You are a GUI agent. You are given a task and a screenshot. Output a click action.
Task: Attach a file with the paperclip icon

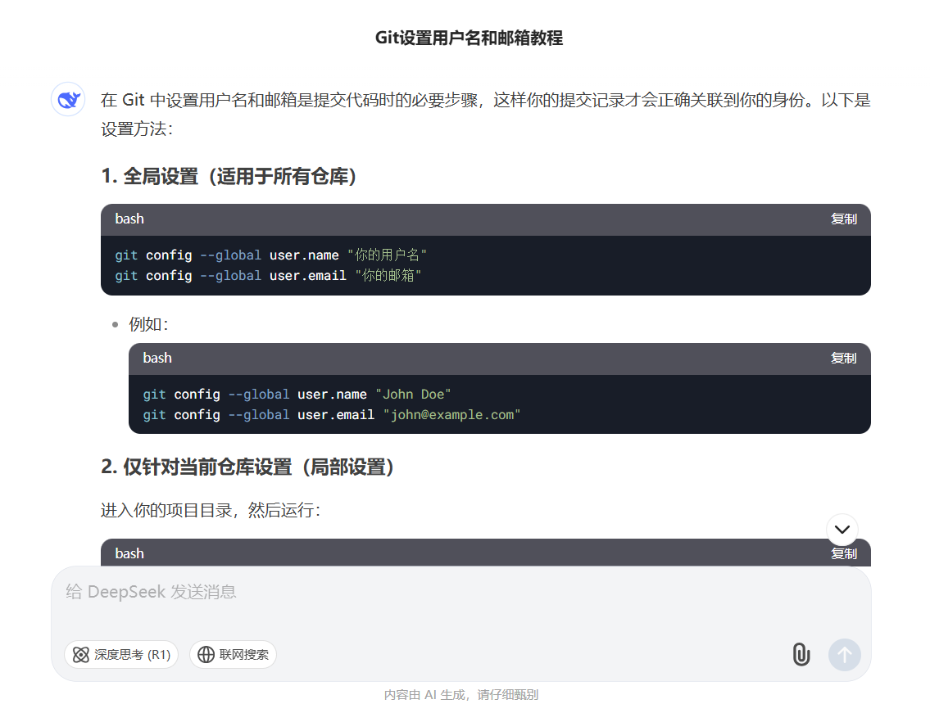tap(801, 655)
